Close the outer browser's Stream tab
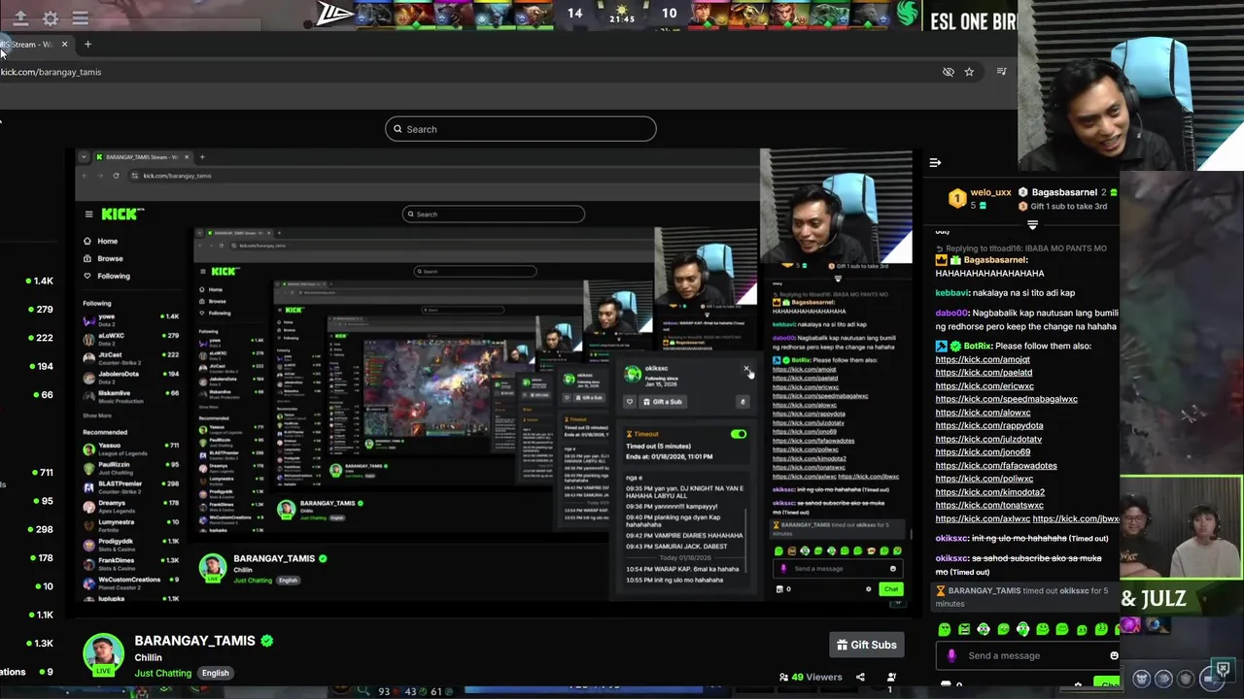The width and height of the screenshot is (1244, 699). click(x=65, y=44)
